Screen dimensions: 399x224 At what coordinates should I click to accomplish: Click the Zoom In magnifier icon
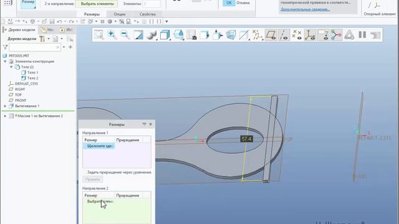[x=112, y=35]
